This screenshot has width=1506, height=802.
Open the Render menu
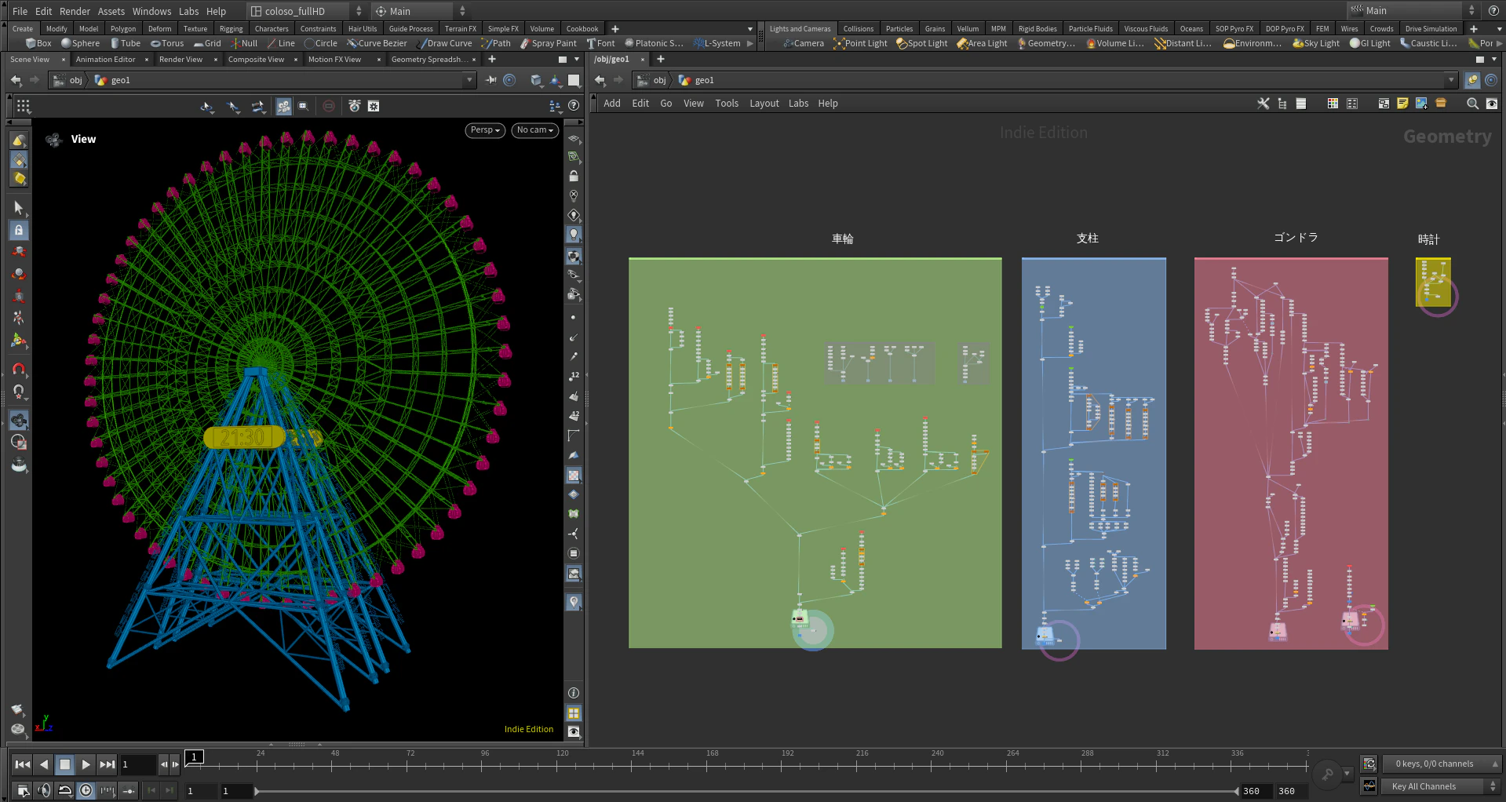(75, 11)
